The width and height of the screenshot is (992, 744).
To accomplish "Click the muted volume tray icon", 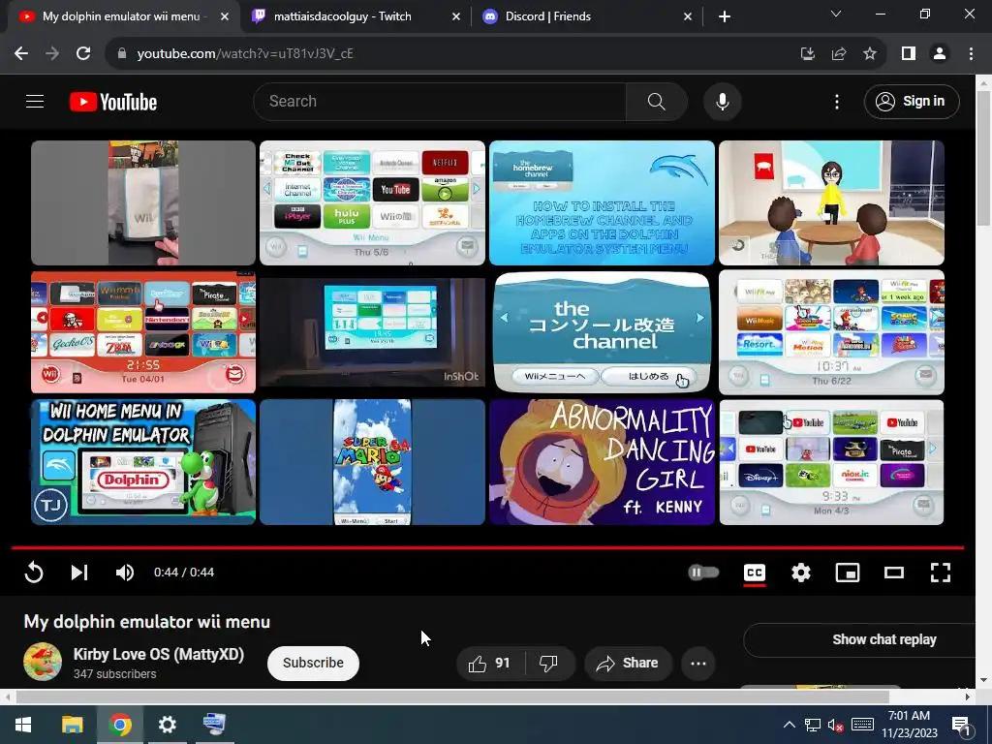I will [835, 725].
